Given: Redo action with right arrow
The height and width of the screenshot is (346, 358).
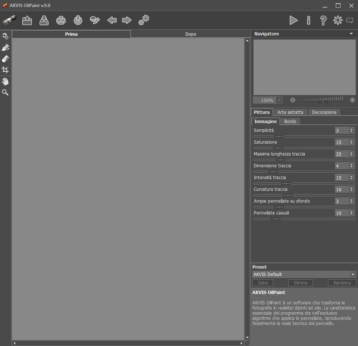Looking at the screenshot, I should pos(127,20).
